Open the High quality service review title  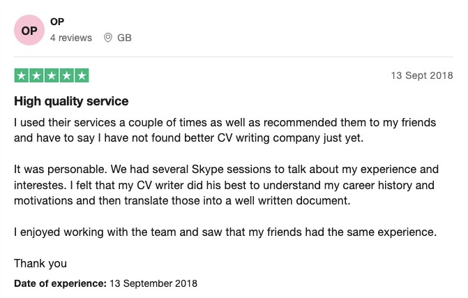tap(71, 101)
